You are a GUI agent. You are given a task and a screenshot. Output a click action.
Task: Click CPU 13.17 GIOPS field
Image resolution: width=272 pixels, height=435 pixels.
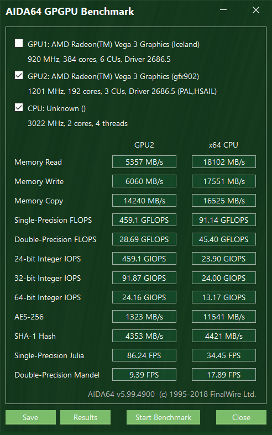224,297
